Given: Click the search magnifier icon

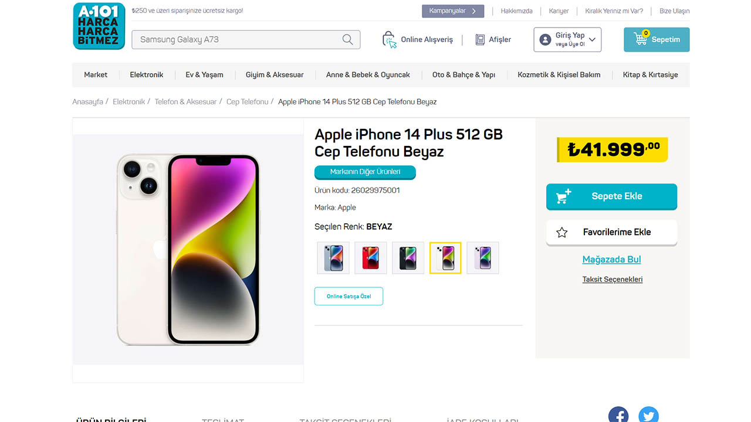Looking at the screenshot, I should [348, 39].
